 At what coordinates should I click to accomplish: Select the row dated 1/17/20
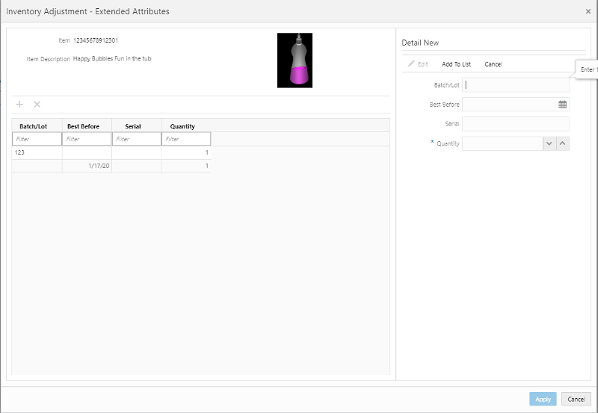[x=111, y=166]
